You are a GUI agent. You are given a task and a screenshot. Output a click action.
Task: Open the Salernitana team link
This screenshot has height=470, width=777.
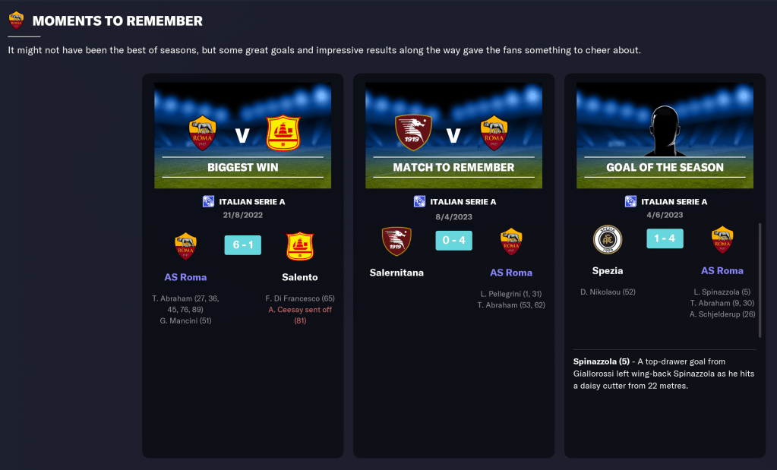[x=396, y=273]
